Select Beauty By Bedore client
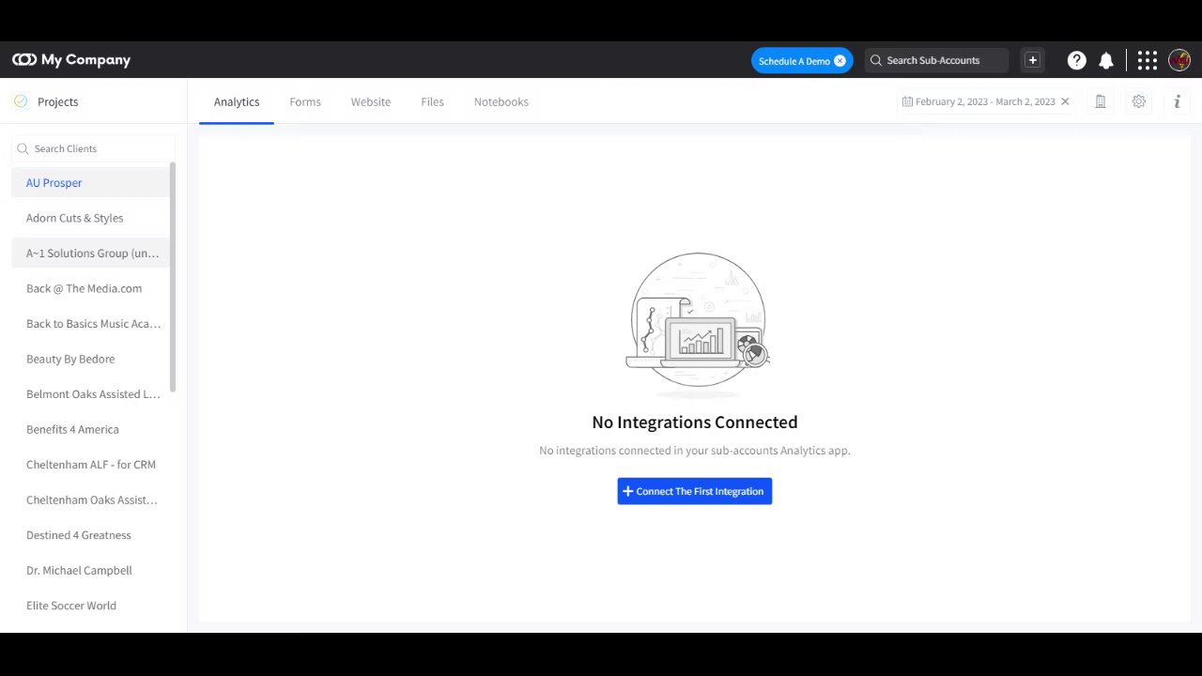The height and width of the screenshot is (676, 1202). (x=91, y=359)
